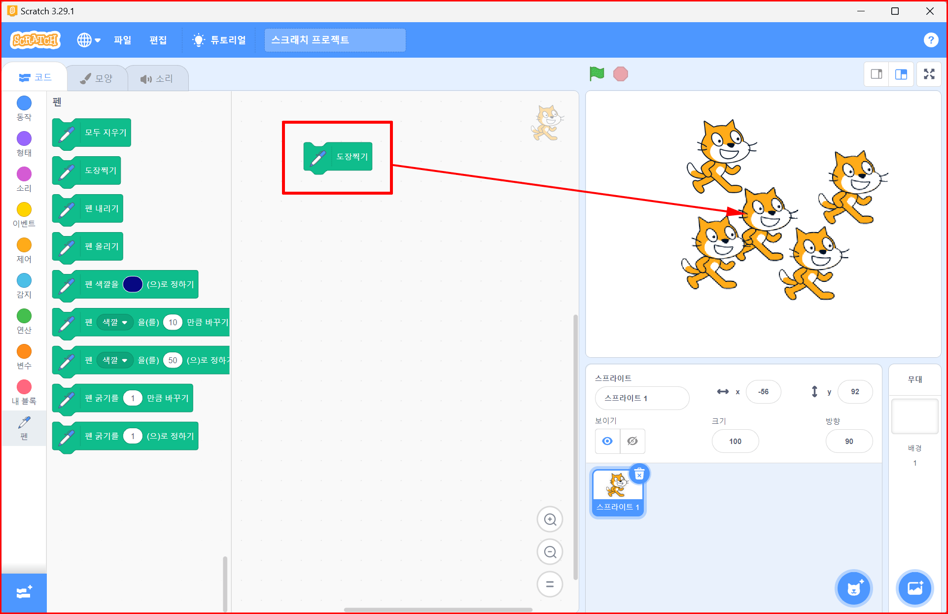Open the language globe dropdown
Image resolution: width=948 pixels, height=614 pixels.
pos(89,40)
